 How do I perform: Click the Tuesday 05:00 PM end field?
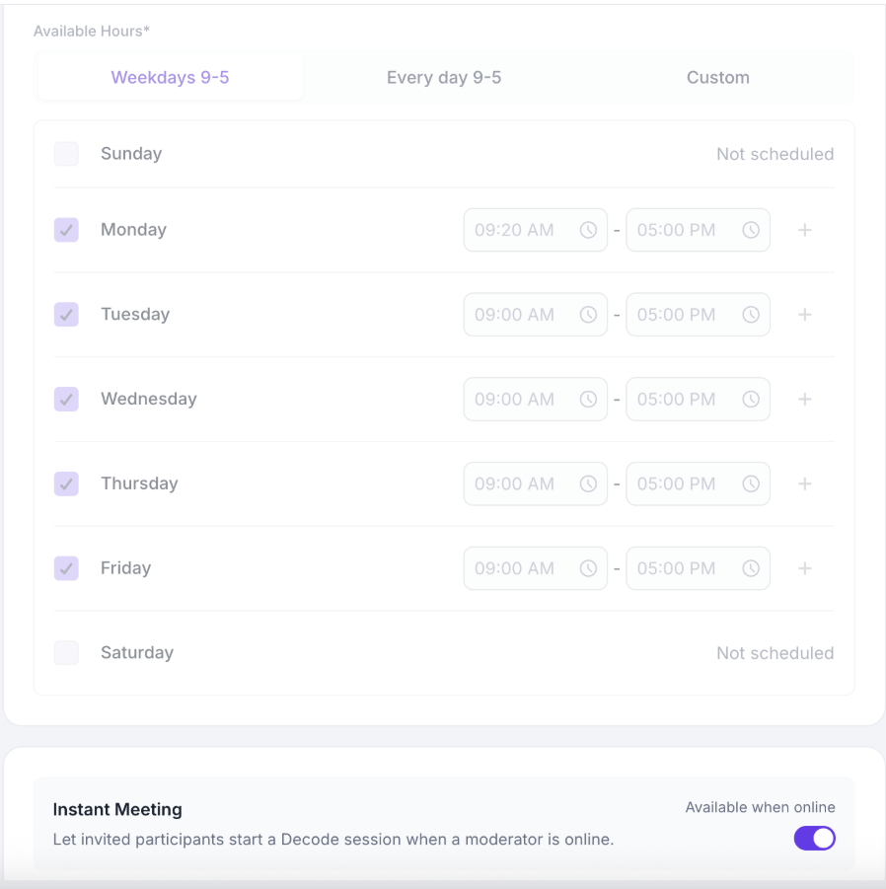pos(698,315)
